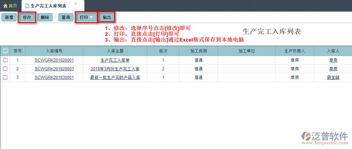Open the 首页 home tab
This screenshot has height=149, width=352.
pyautogui.click(x=10, y=5)
